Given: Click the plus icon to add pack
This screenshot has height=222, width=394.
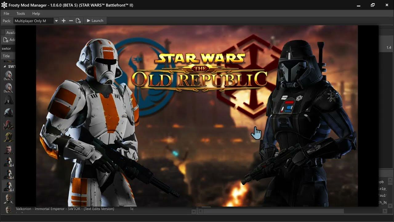Looking at the screenshot, I should coord(64,21).
